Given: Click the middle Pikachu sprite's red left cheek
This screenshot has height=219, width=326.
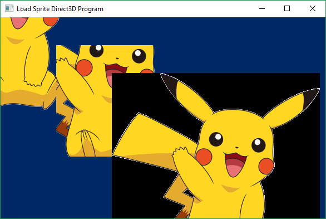Looking at the screenshot, I should 84,67.
